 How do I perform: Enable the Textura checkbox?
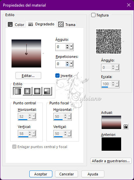pyautogui.click(x=93, y=15)
